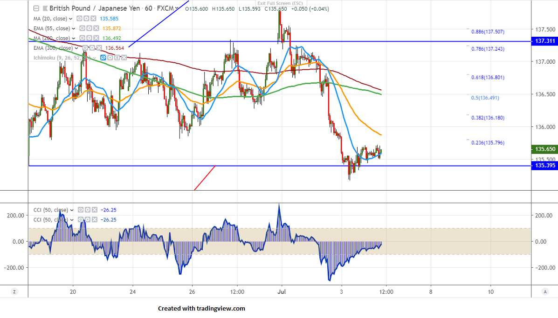558x318 pixels.
Task: Click the 0.786(137.243) Fibonacci level label
Action: coord(488,49)
